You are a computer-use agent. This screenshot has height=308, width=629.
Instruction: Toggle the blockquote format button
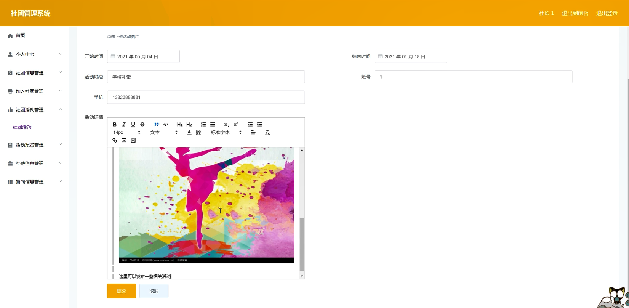tap(156, 124)
